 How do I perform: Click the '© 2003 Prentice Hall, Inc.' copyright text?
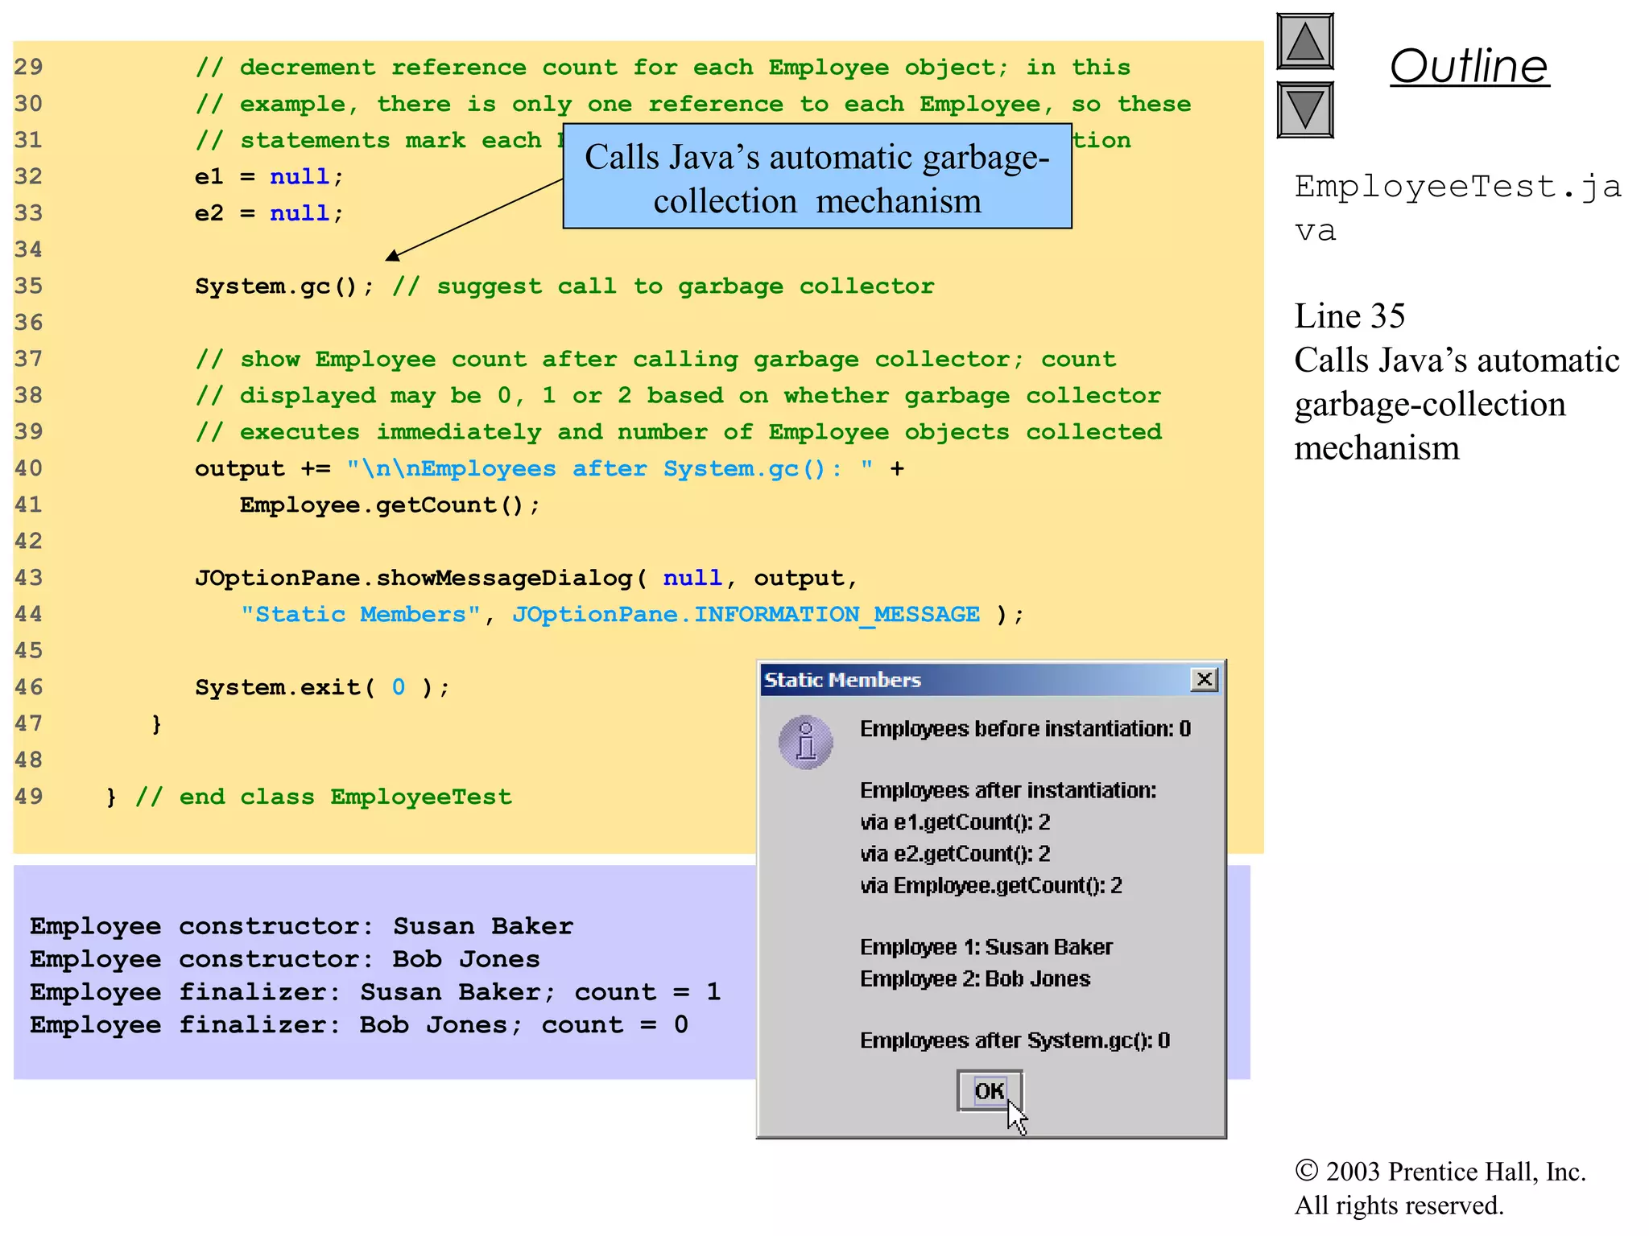coord(1440,1172)
